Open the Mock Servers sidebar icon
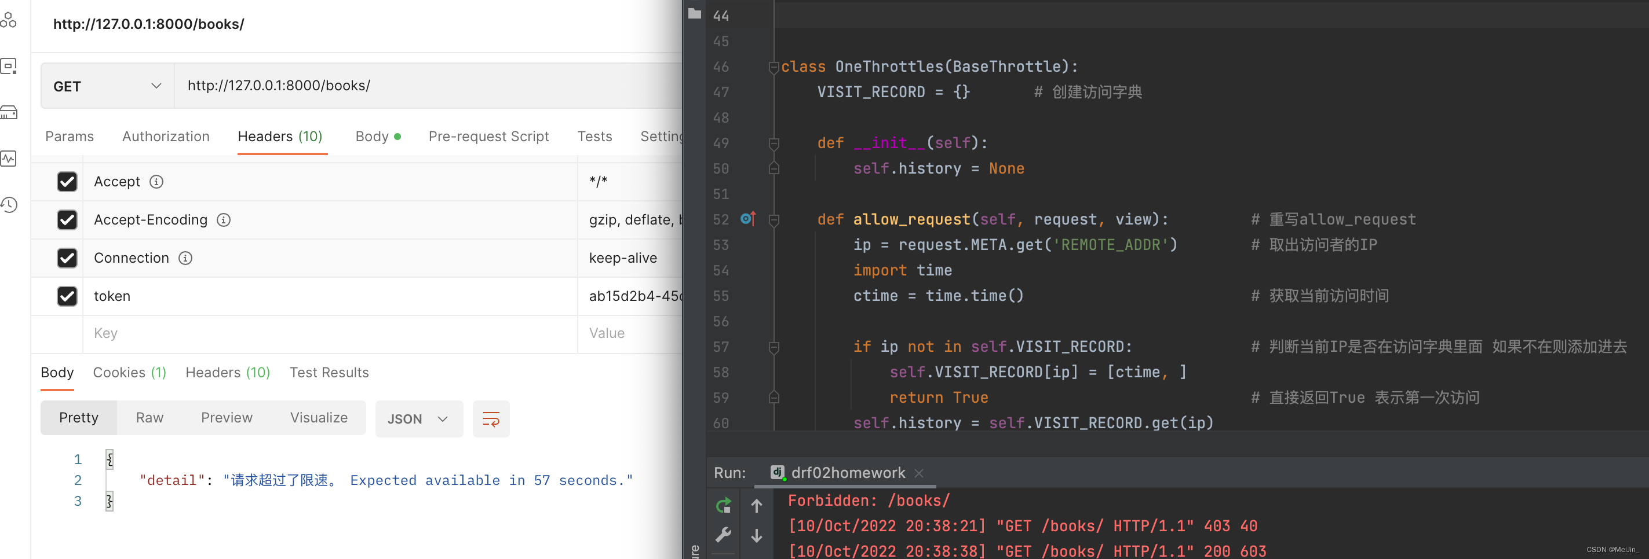This screenshot has width=1649, height=559. (x=9, y=113)
